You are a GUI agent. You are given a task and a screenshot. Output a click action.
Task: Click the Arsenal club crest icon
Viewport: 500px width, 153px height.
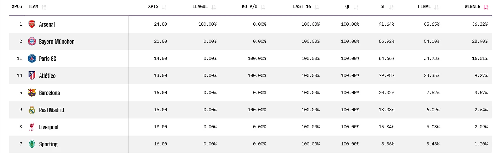pos(32,24)
